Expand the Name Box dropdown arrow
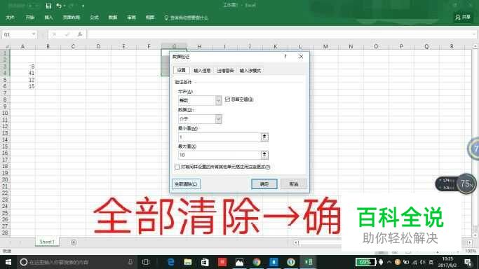 click(34, 34)
